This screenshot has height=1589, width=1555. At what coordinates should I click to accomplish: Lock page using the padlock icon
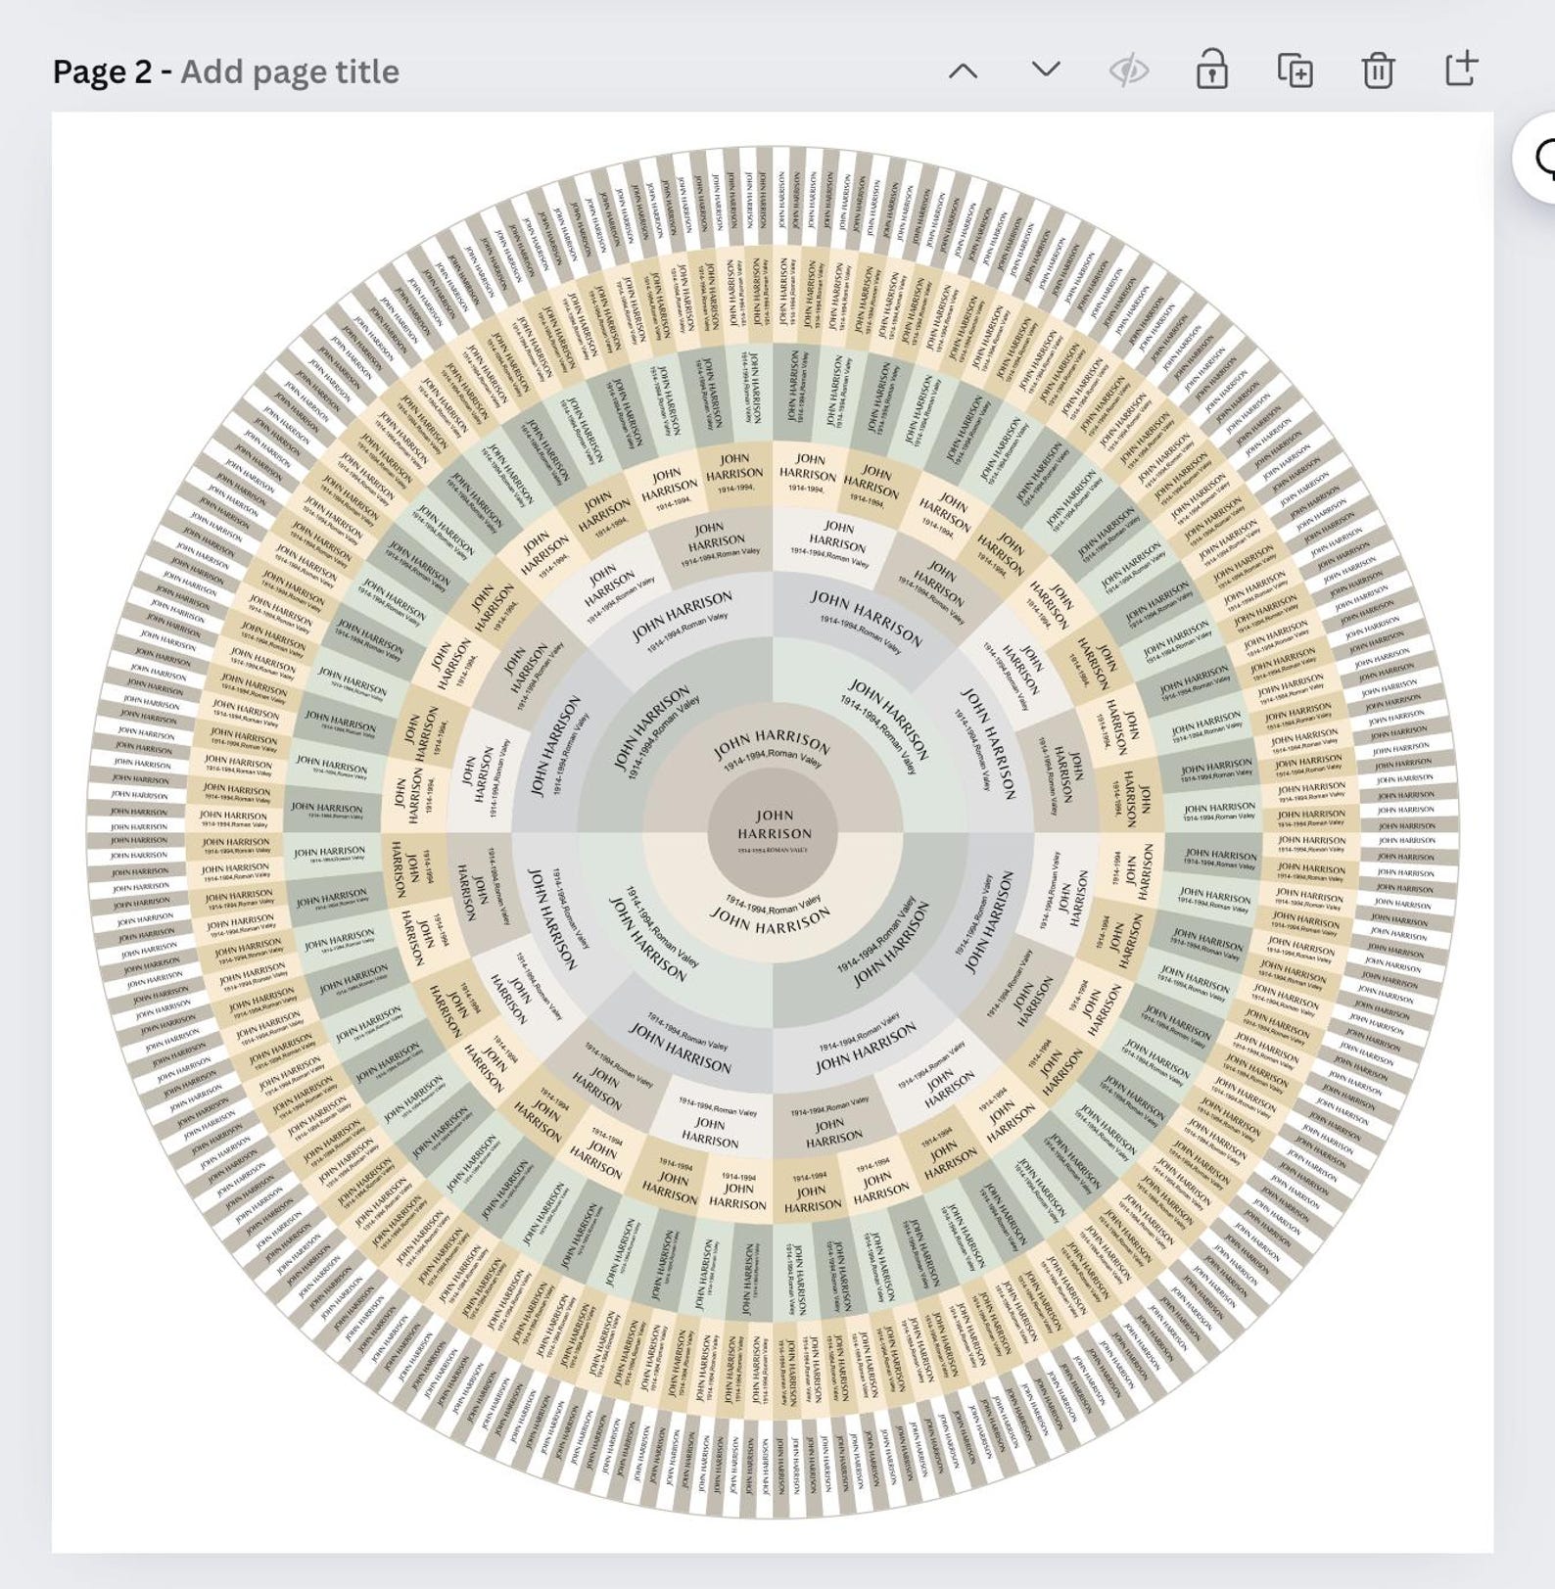pyautogui.click(x=1212, y=70)
